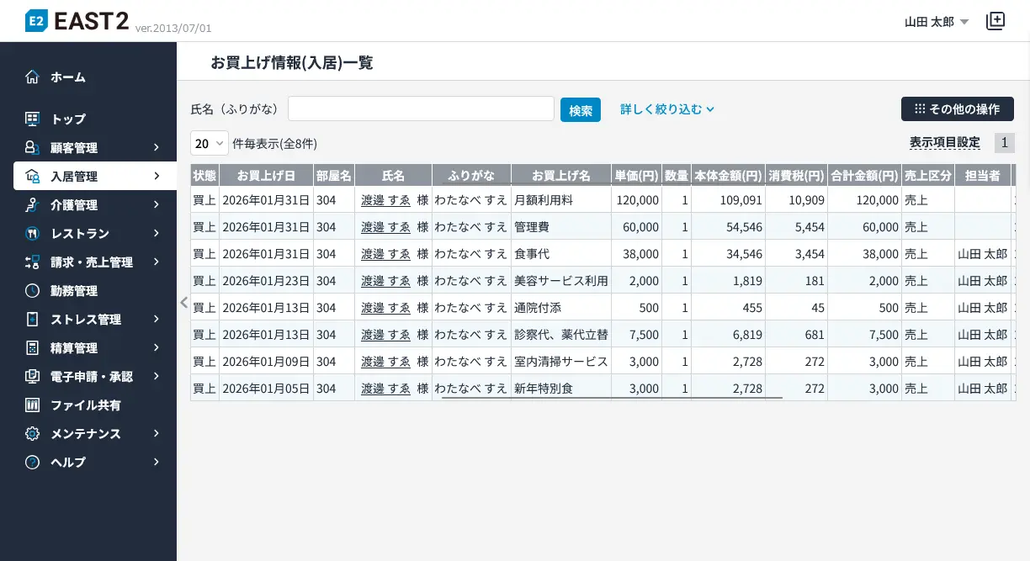Click the add window icon top right
The height and width of the screenshot is (561, 1030).
click(995, 22)
